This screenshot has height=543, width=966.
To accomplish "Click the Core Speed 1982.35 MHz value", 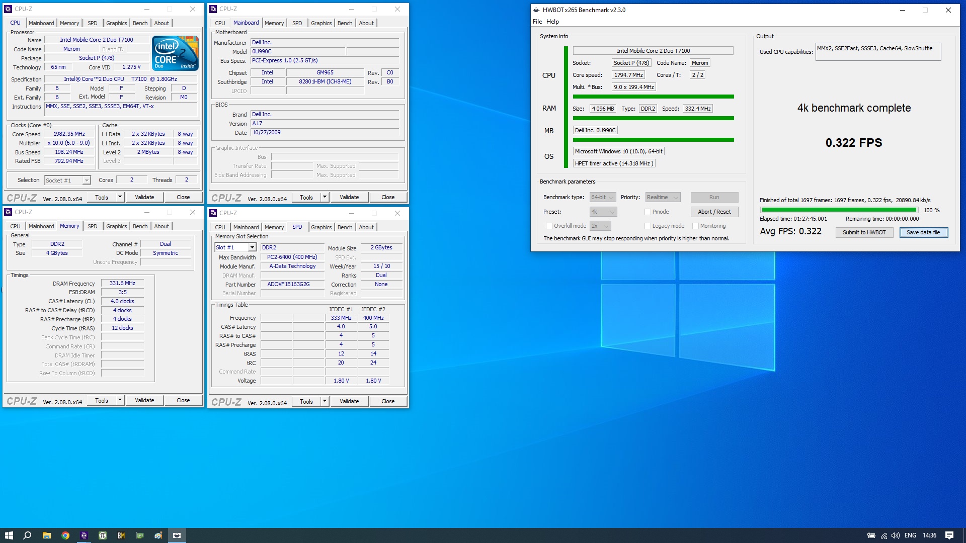I will (x=69, y=134).
